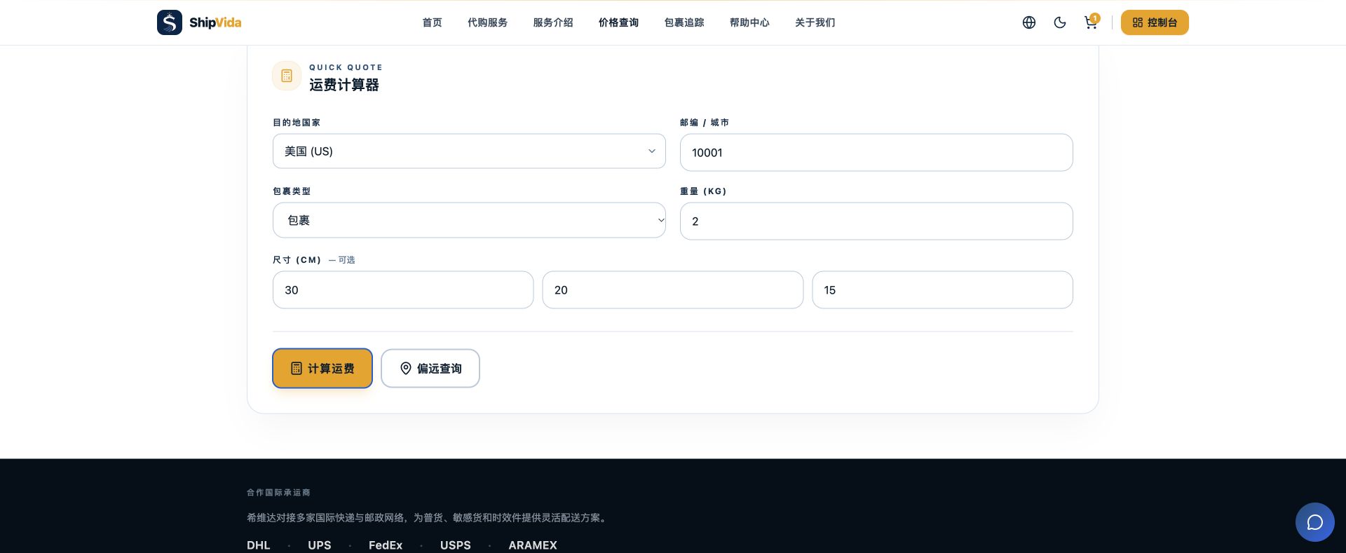Open the 目的地国家 dropdown
The image size is (1346, 553).
click(469, 151)
